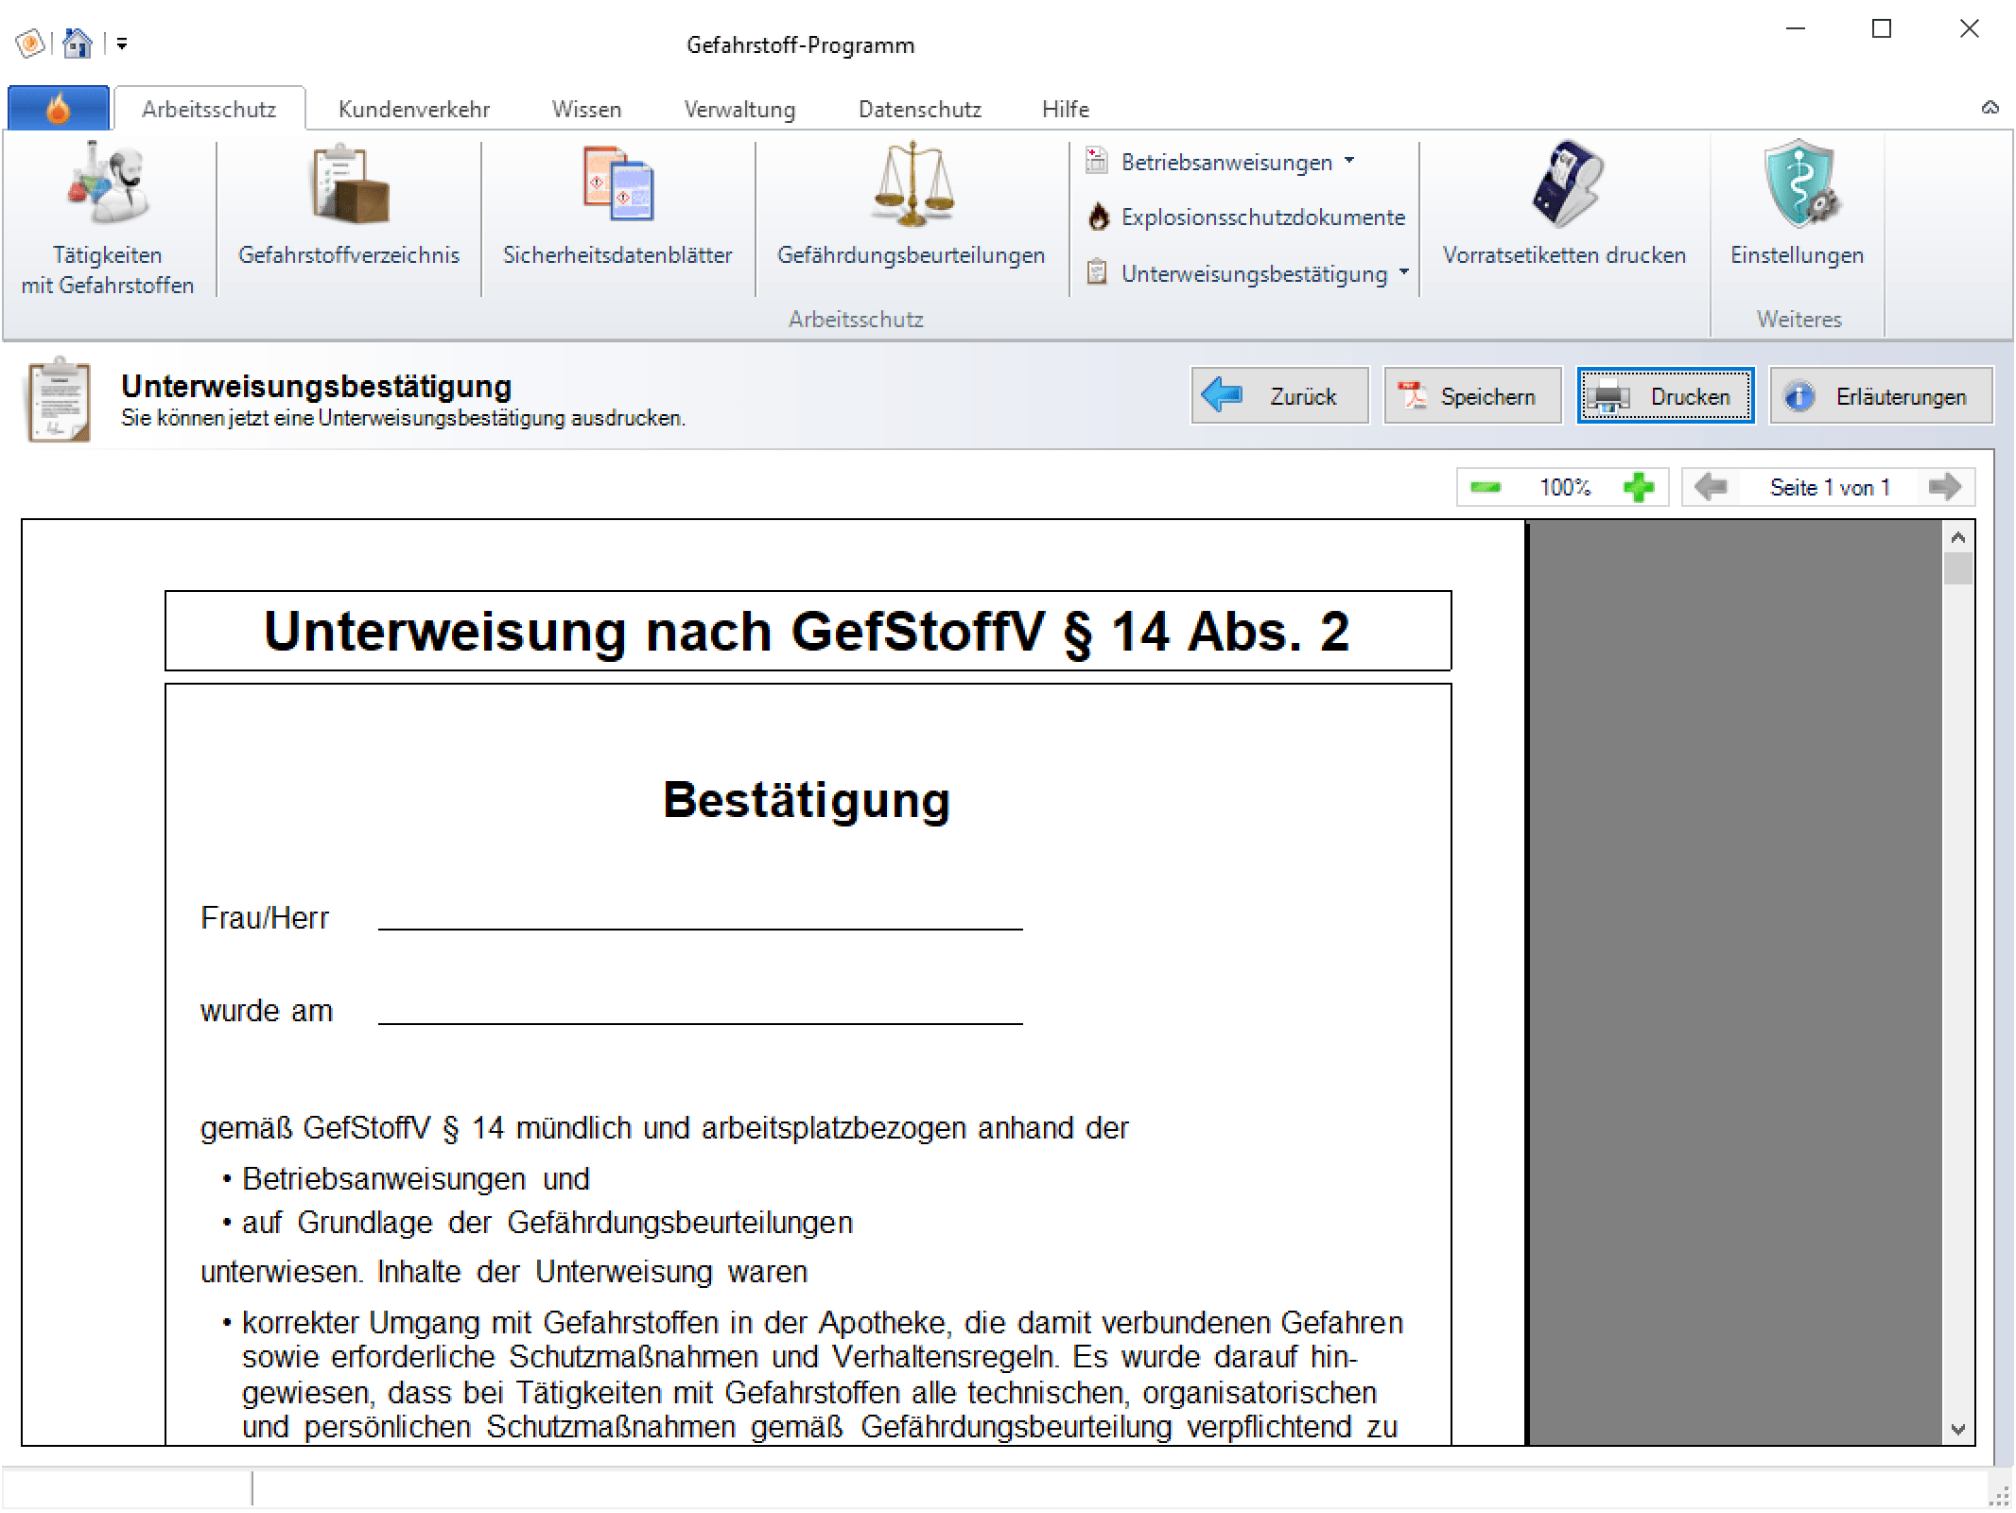Click the app logo icon in title bar

pos(30,43)
